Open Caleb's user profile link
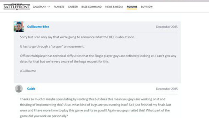The height and width of the screenshot is (118, 209). 31,89
